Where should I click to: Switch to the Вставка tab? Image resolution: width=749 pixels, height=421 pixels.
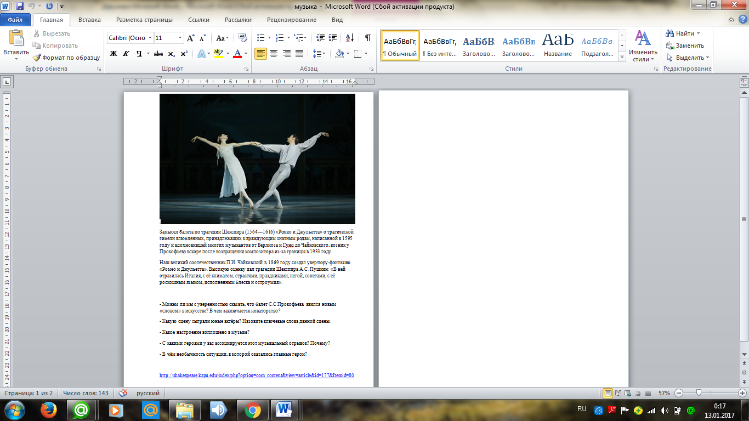[89, 20]
